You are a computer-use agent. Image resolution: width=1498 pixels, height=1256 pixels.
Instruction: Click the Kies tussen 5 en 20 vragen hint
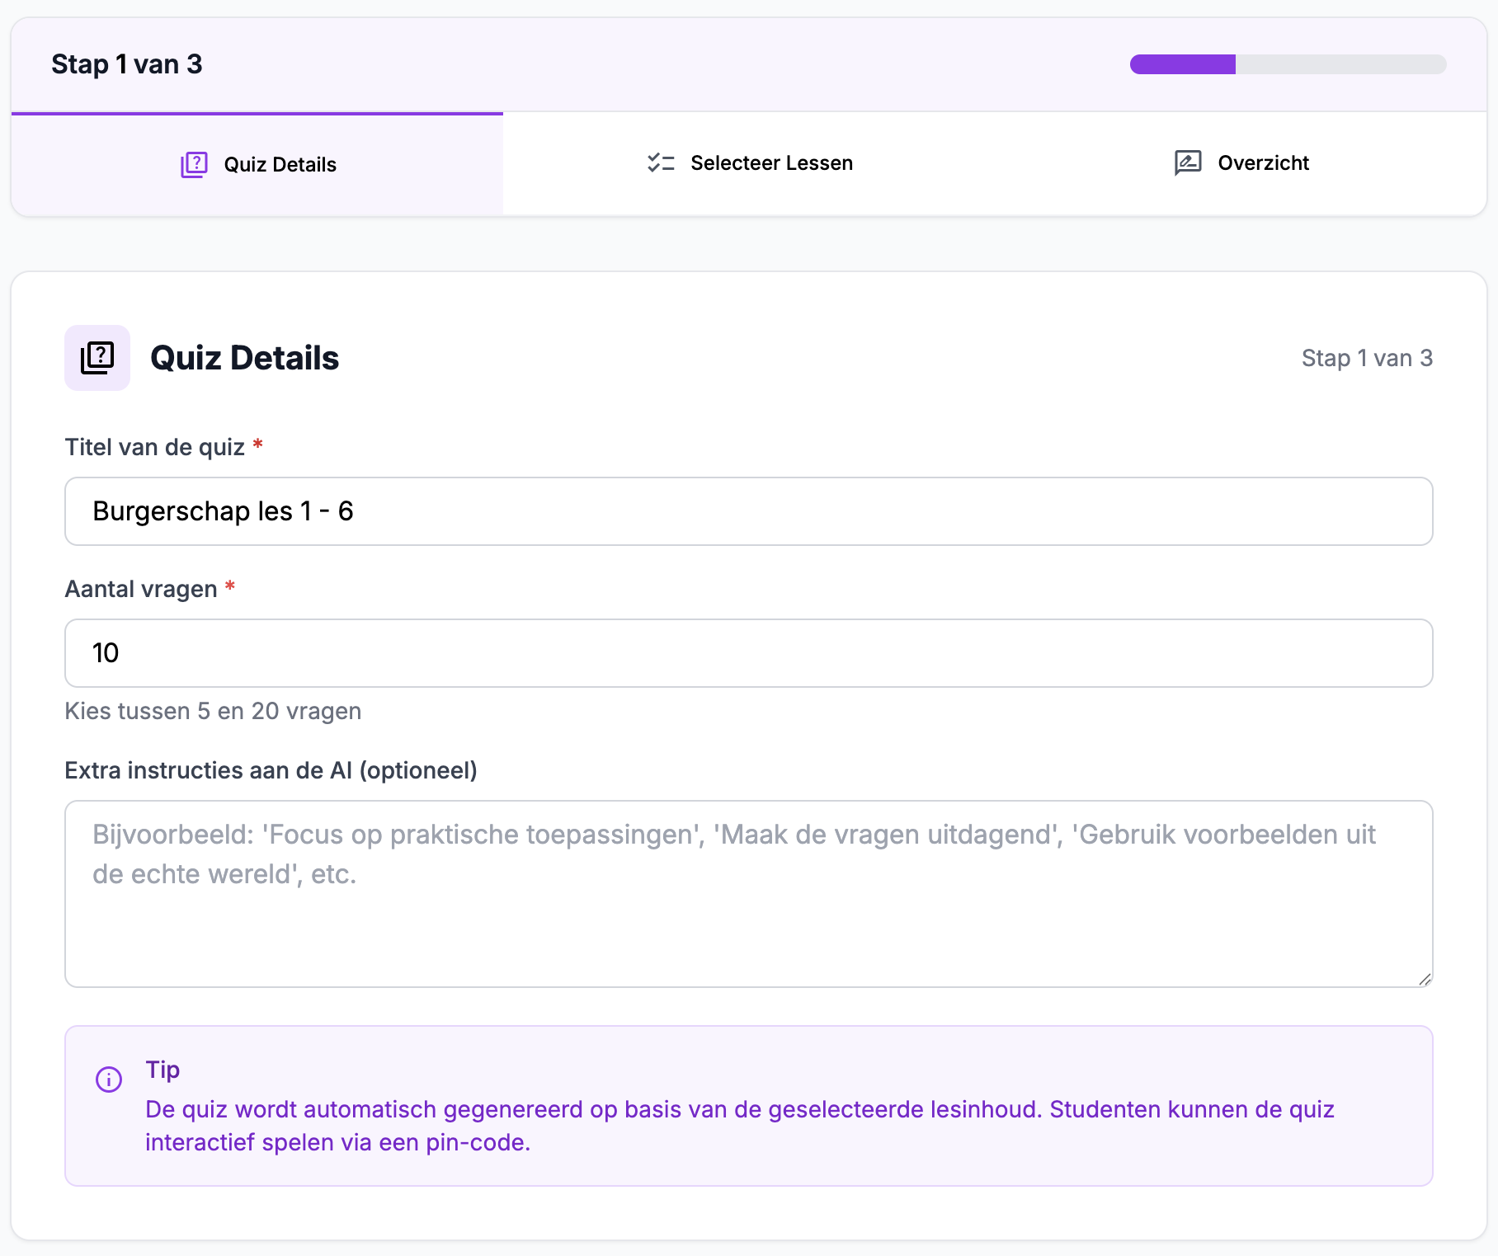[213, 711]
